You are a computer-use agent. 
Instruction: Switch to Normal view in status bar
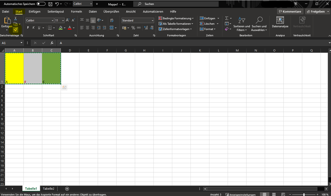point(264,194)
